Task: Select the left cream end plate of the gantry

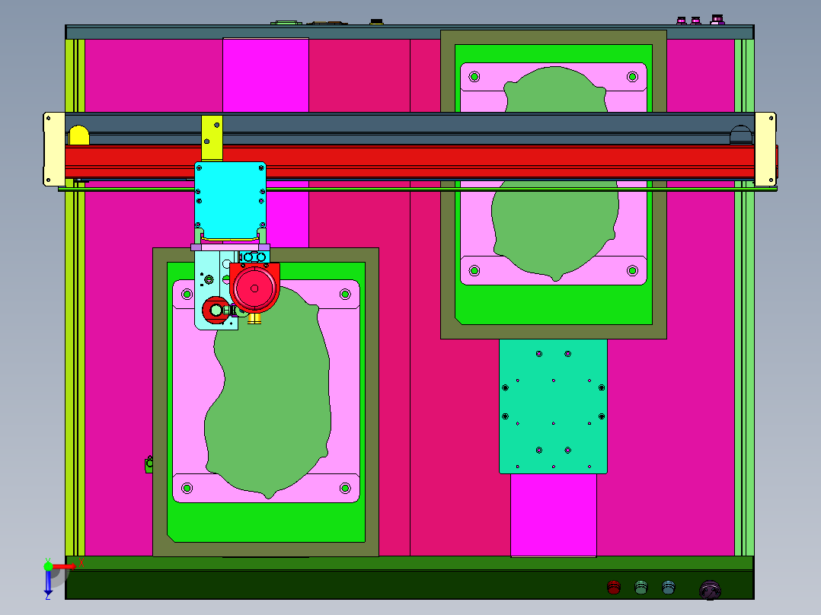Action: click(x=54, y=149)
